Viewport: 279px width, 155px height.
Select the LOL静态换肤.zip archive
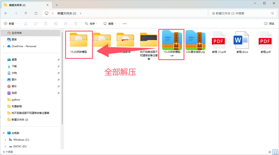(196, 42)
